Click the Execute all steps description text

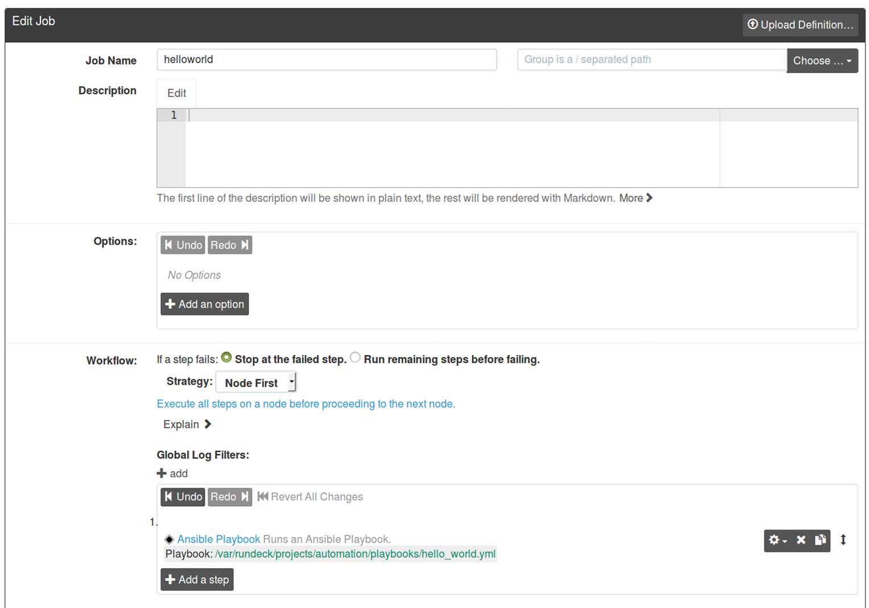click(x=306, y=404)
